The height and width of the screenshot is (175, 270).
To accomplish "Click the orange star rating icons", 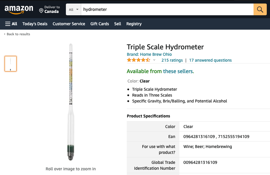I will pos(138,60).
